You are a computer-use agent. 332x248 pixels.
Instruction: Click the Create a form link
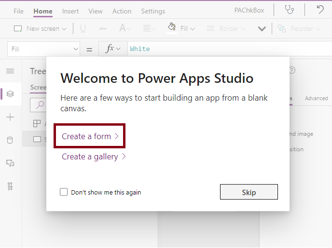[x=90, y=136]
